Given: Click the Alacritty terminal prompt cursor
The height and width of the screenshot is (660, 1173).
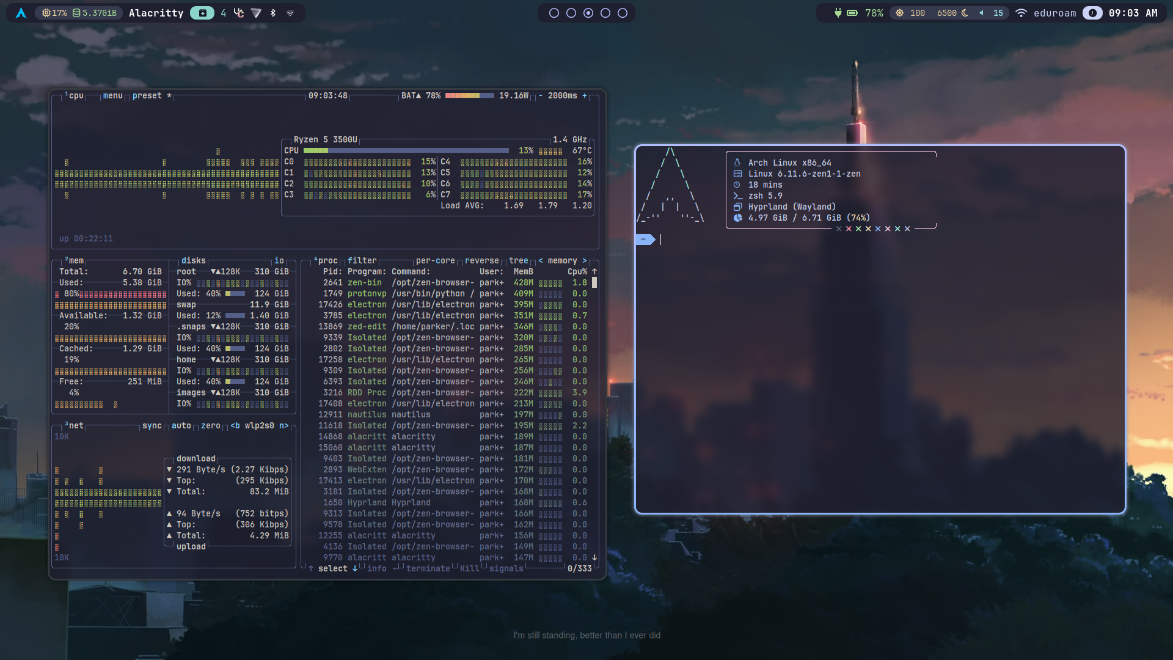Looking at the screenshot, I should pos(660,240).
